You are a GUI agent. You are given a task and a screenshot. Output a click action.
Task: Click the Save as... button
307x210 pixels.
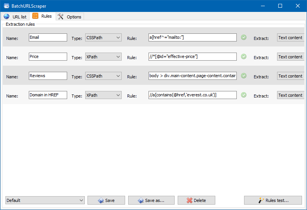[151, 200]
